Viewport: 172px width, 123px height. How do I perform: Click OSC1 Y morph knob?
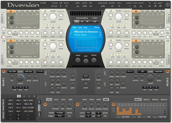[12, 23]
